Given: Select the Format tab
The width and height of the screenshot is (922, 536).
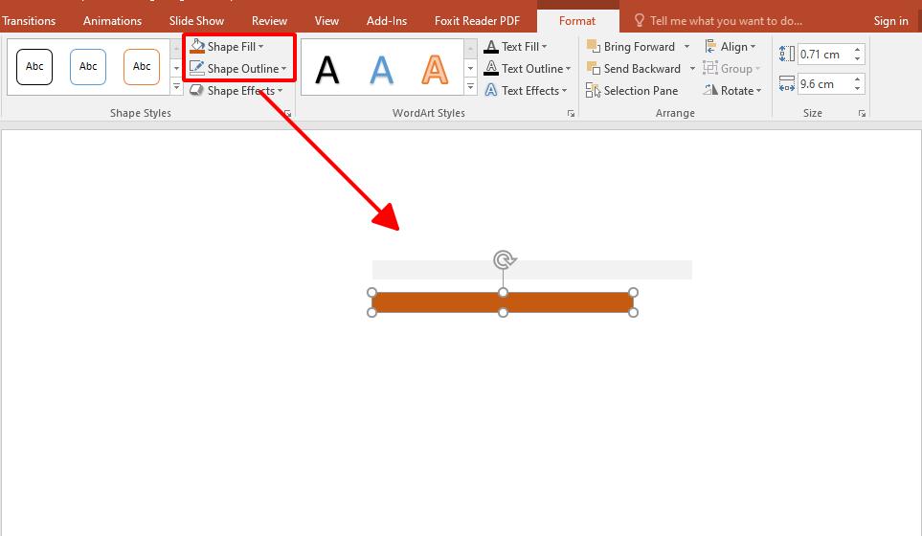Looking at the screenshot, I should pos(576,20).
